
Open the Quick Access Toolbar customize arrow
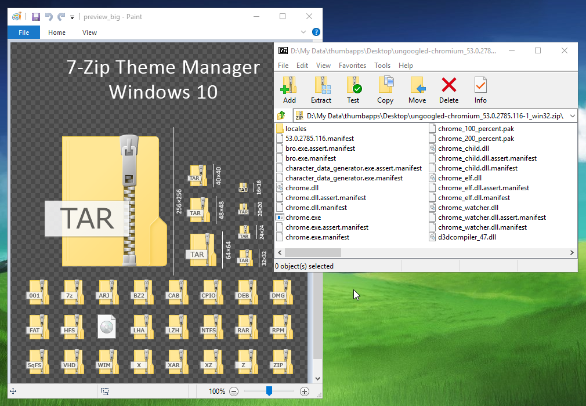click(72, 17)
